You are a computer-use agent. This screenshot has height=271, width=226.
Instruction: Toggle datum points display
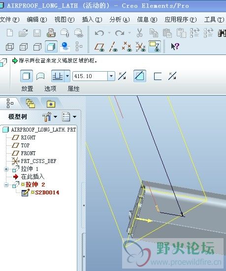coord(127,47)
